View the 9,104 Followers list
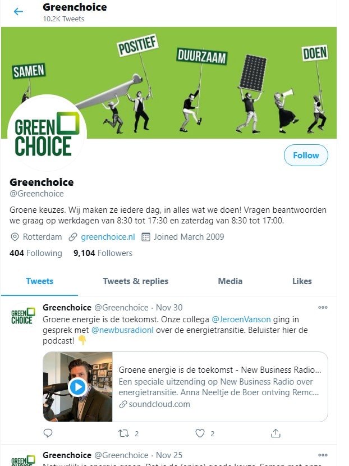The height and width of the screenshot is (466, 349). click(103, 253)
